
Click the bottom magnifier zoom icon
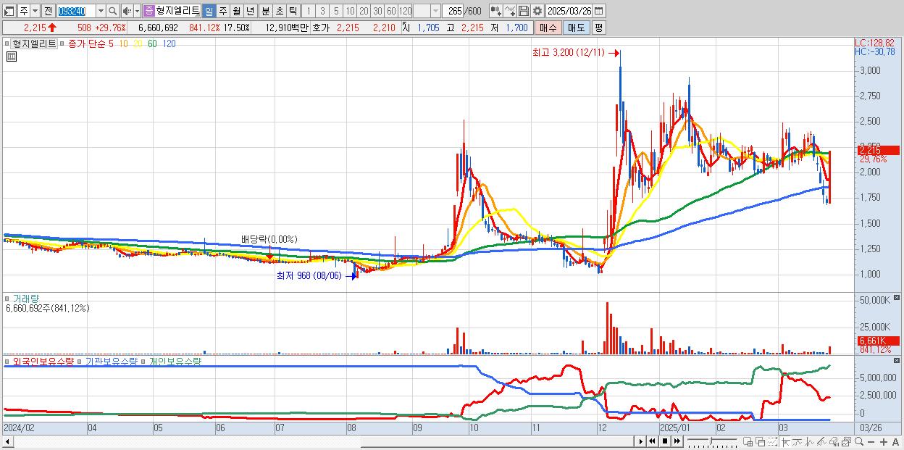point(859,441)
